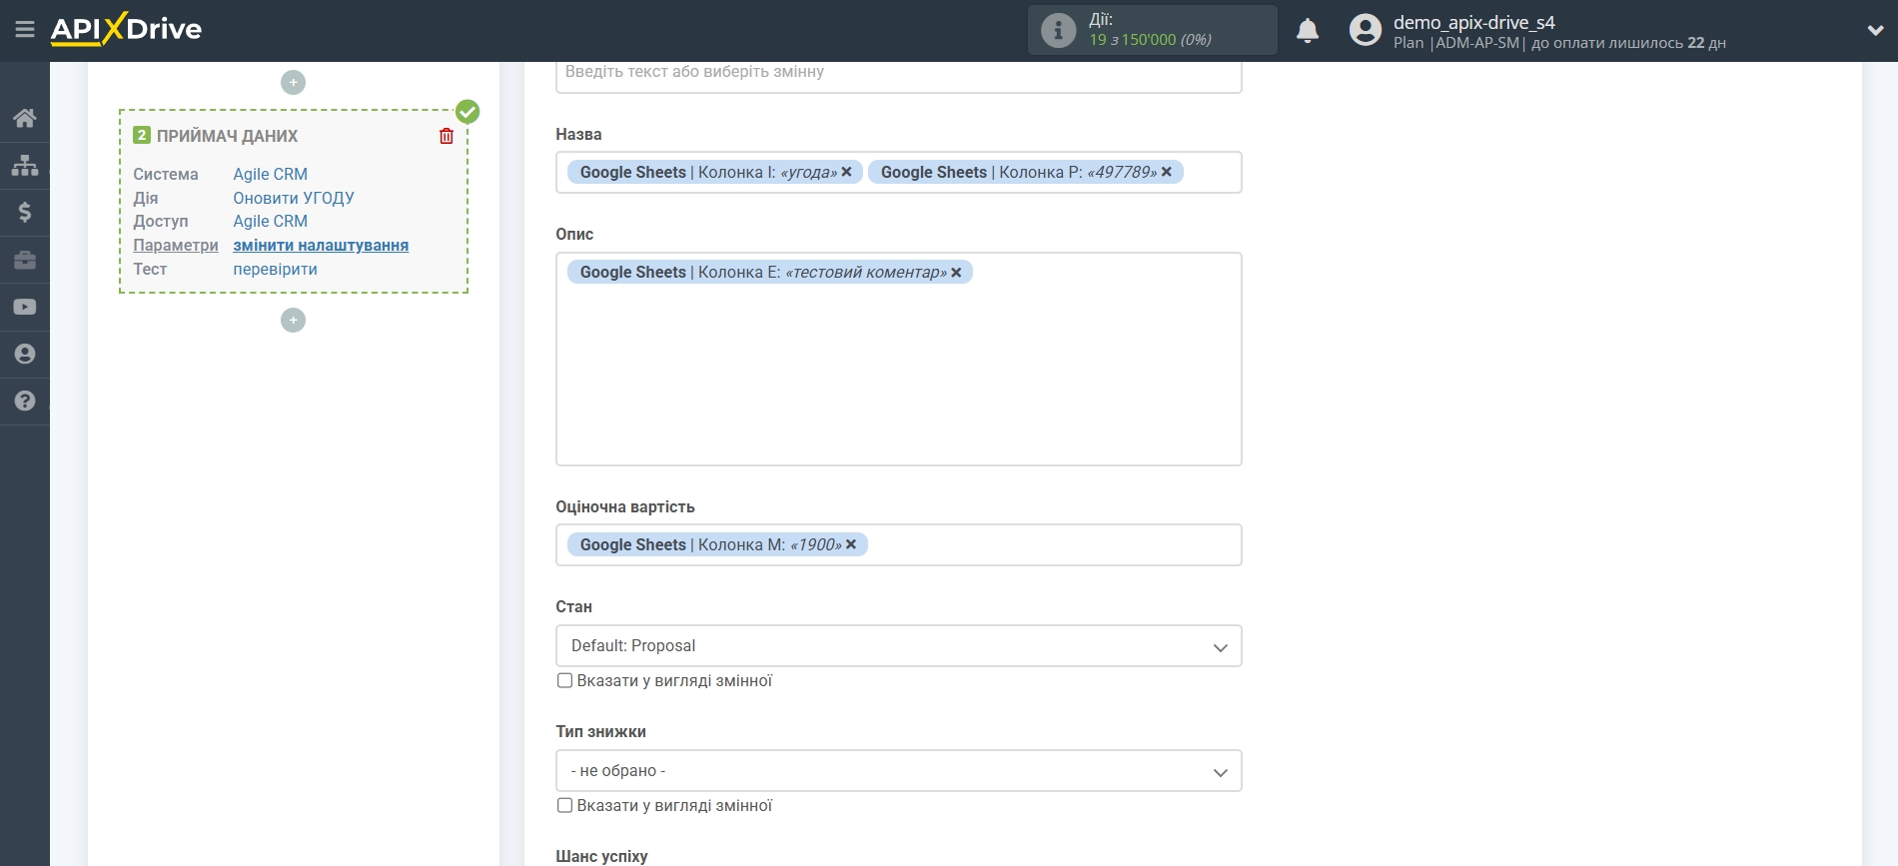Open the YouTube video icon in sidebar

point(25,307)
